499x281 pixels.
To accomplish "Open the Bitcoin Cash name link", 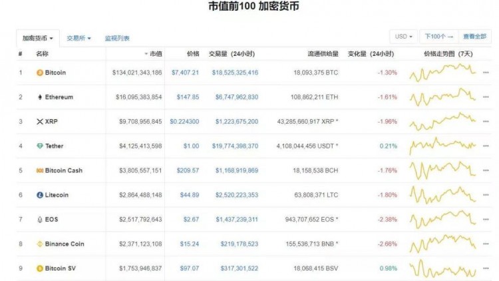I will (x=64, y=170).
